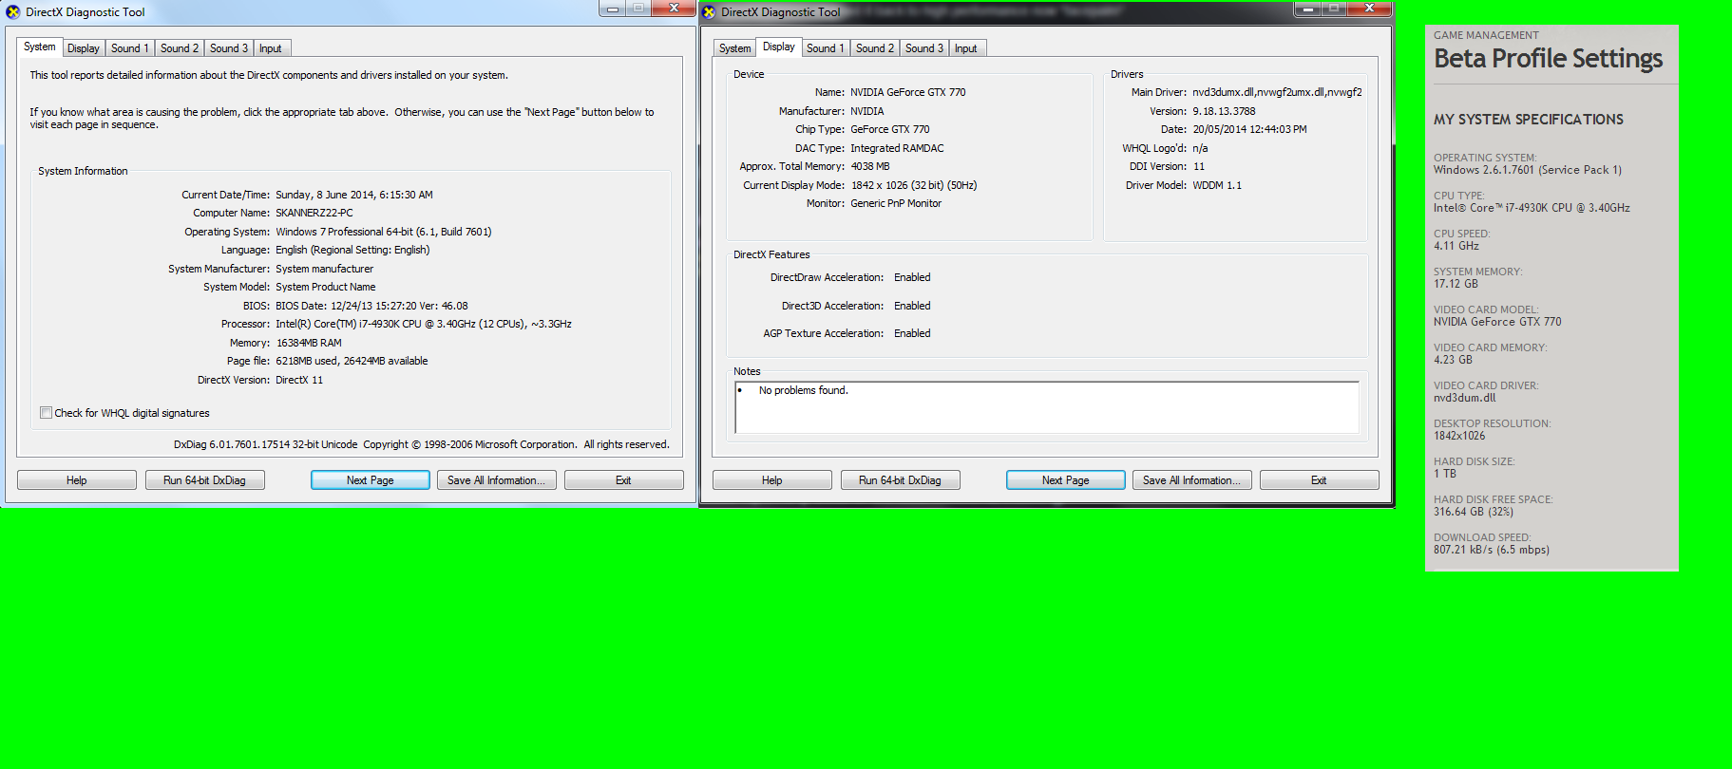Click download speed 807.21 kB/s value
1732x769 pixels.
pos(1491,550)
